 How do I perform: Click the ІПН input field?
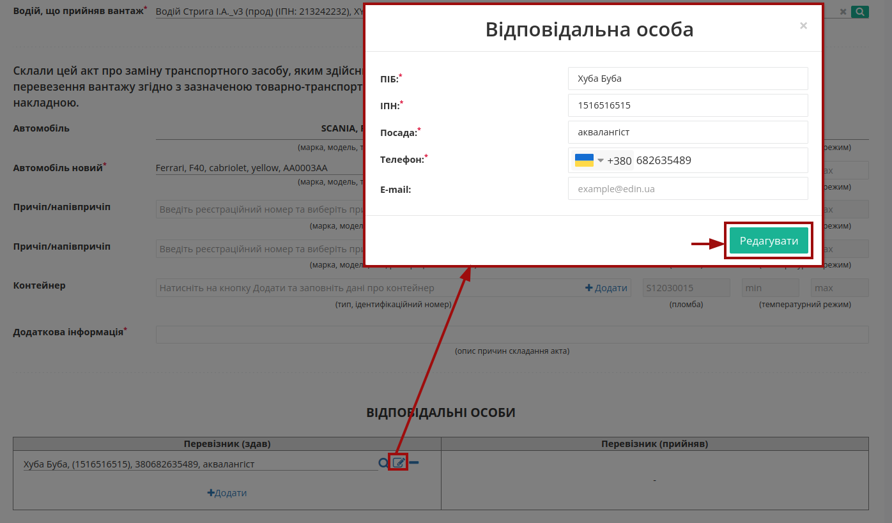click(x=688, y=105)
